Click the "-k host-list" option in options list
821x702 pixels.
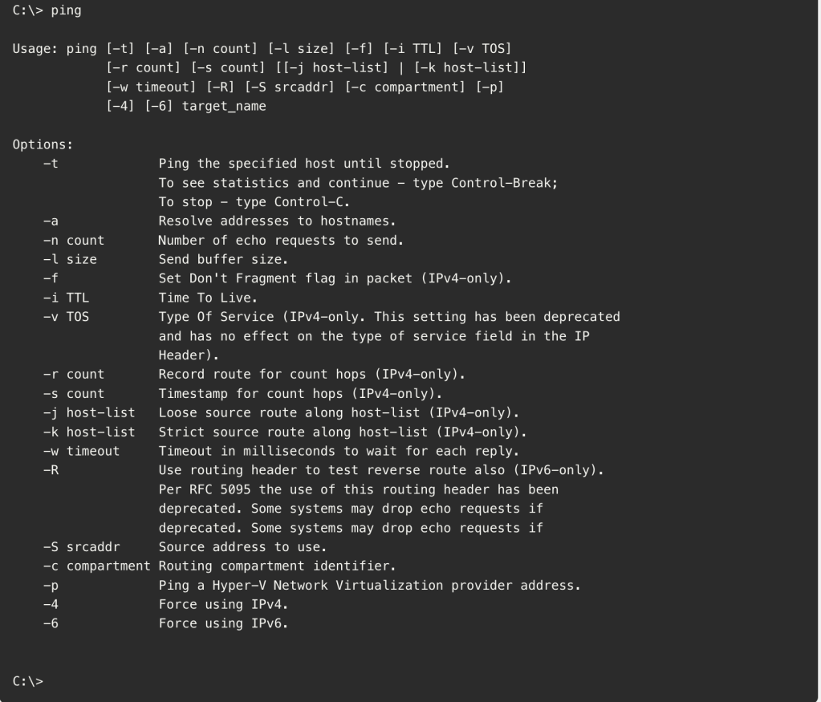point(88,432)
